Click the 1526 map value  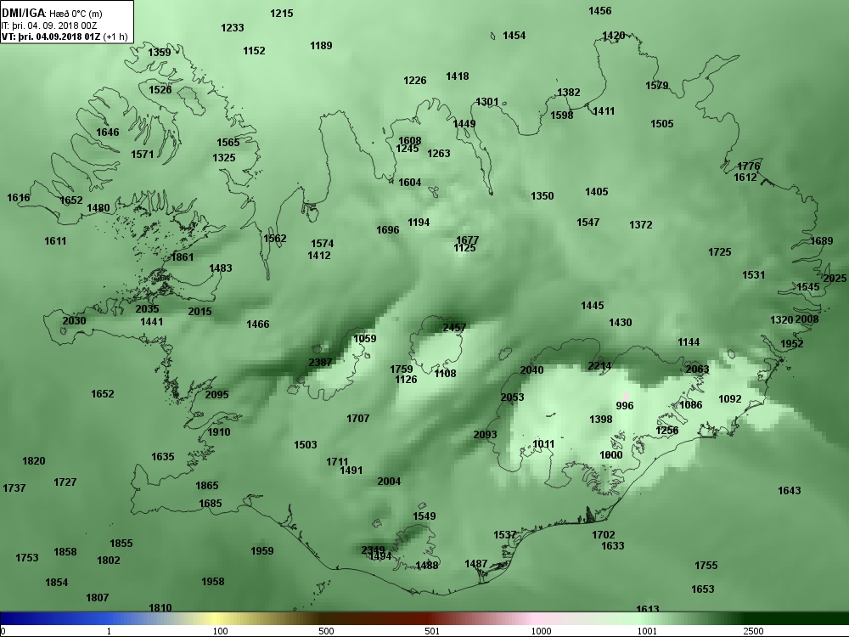click(x=160, y=89)
